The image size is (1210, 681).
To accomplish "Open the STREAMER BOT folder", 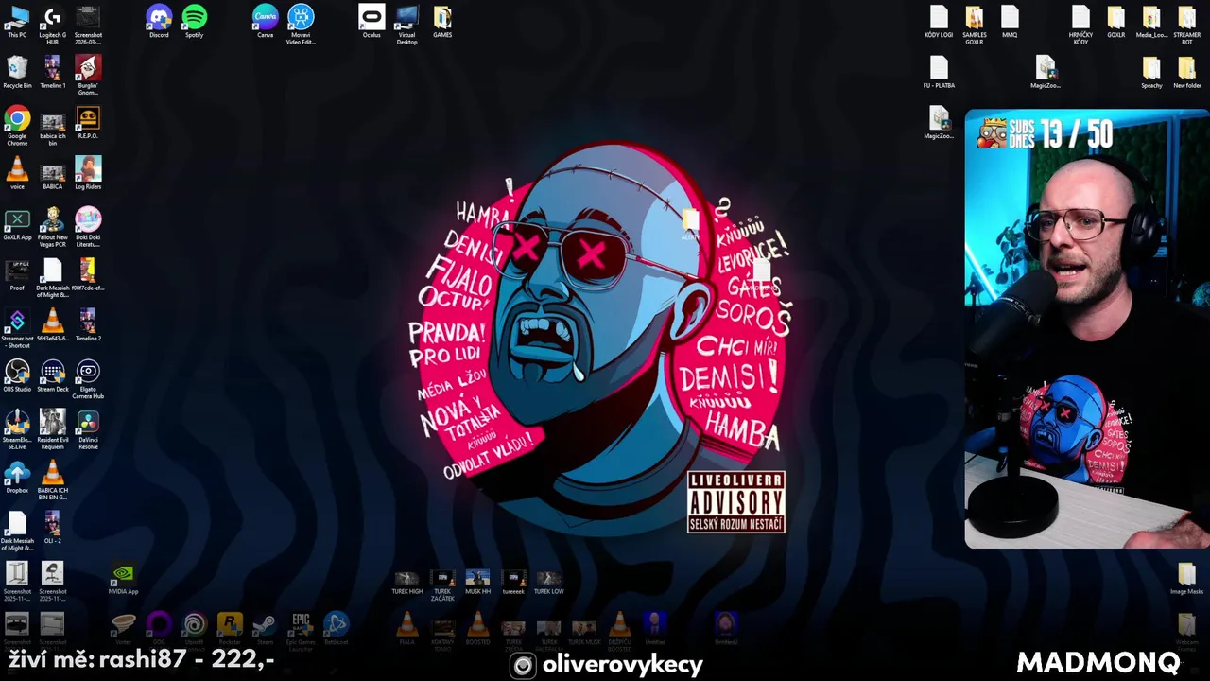I will pyautogui.click(x=1187, y=25).
